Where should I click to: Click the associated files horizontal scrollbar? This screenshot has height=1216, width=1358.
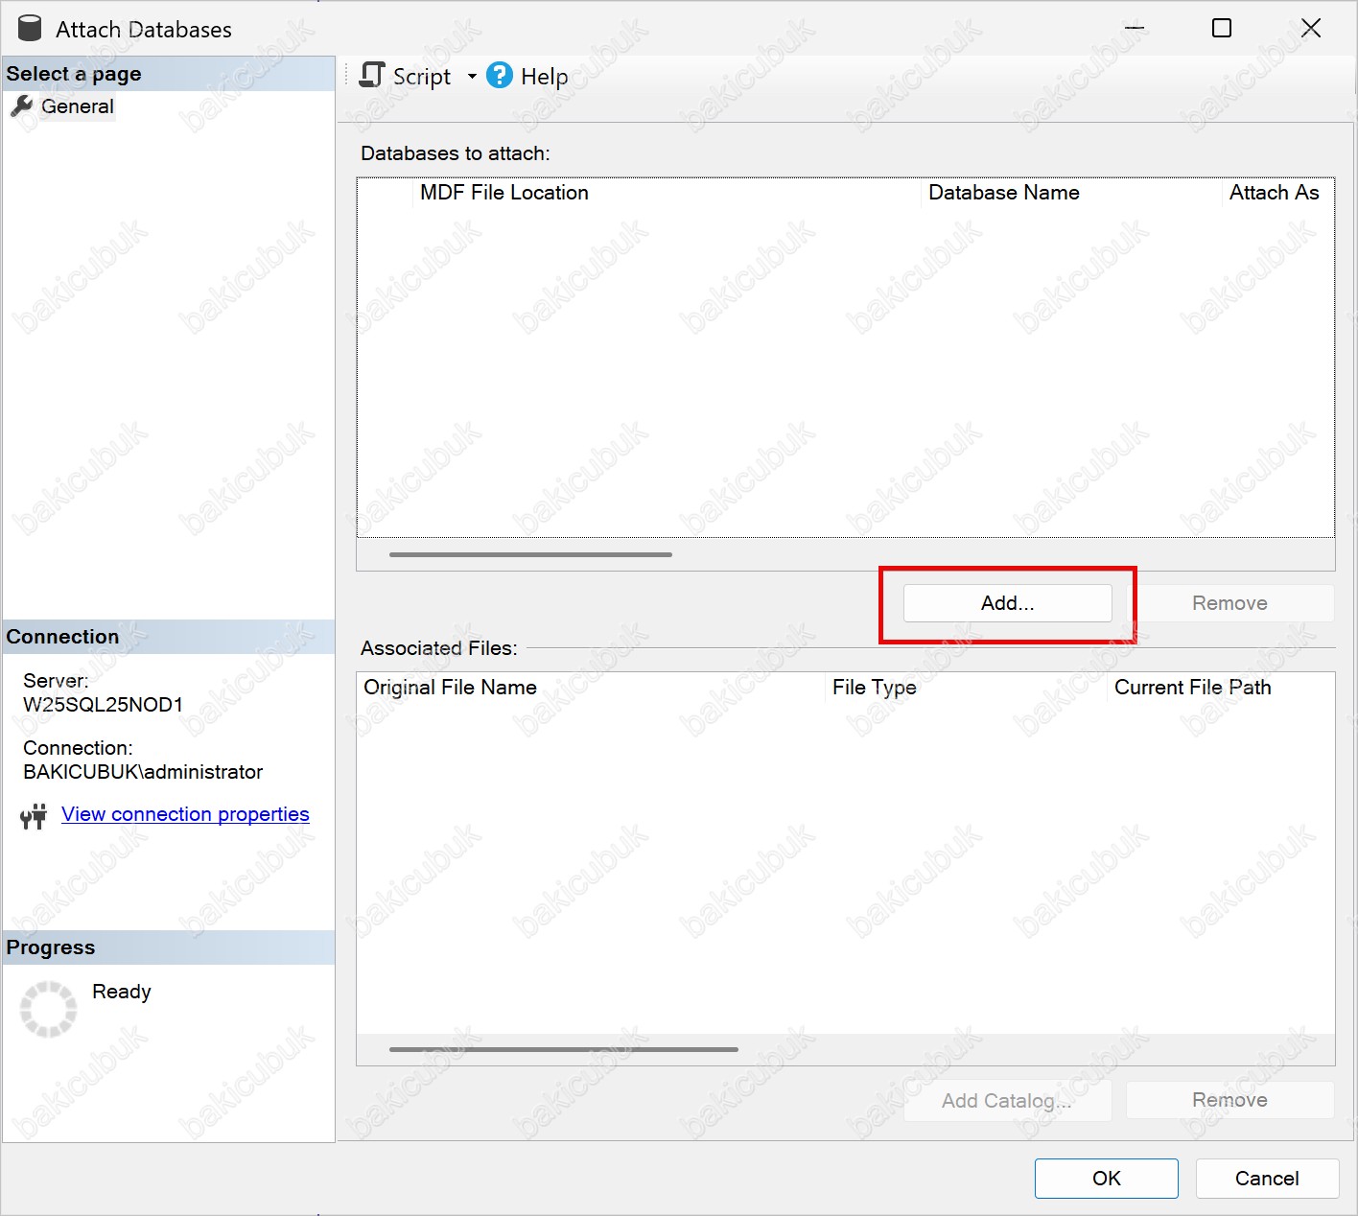[x=563, y=1049]
